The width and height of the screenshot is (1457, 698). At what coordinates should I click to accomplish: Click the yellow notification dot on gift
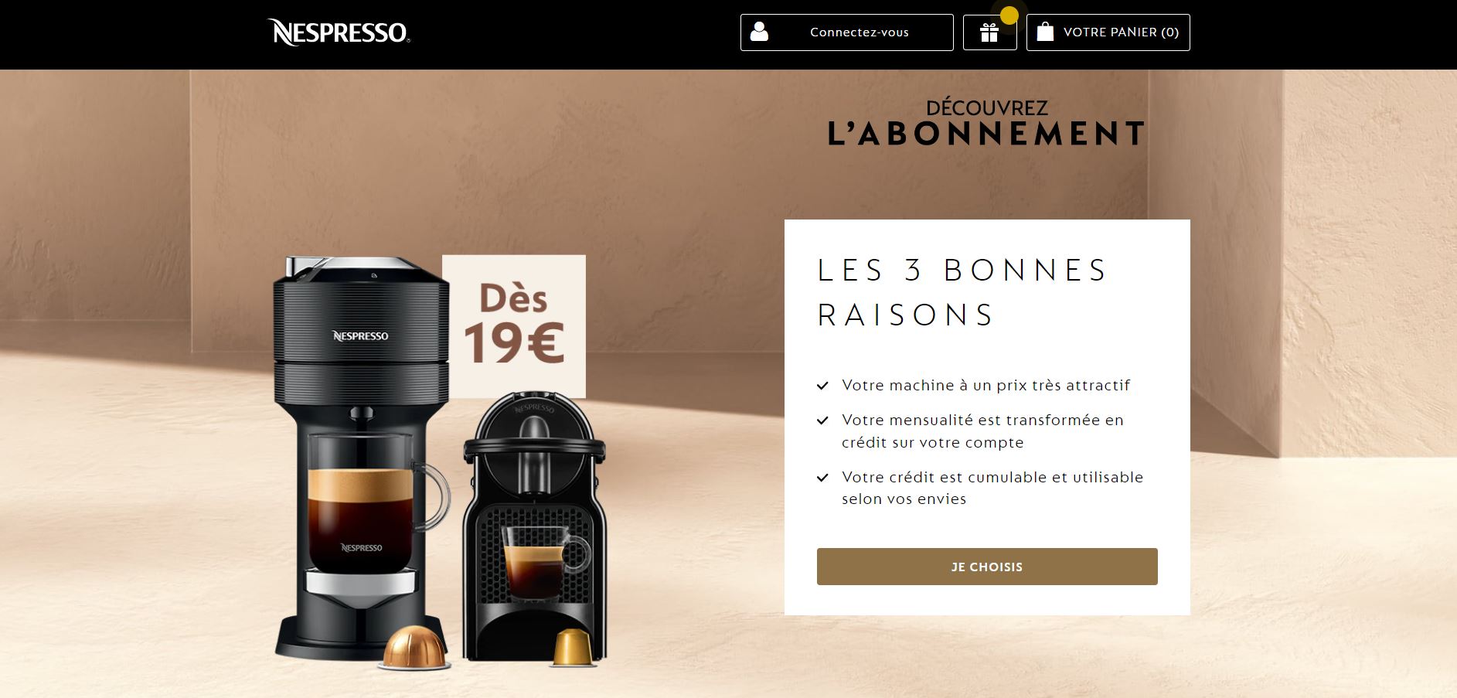point(1009,15)
